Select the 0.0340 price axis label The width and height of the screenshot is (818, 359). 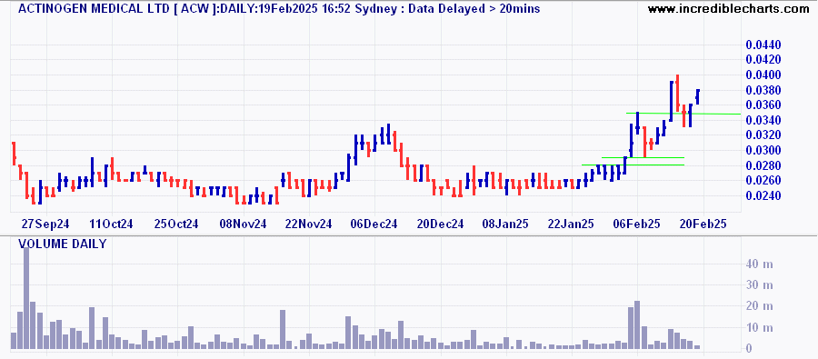763,121
